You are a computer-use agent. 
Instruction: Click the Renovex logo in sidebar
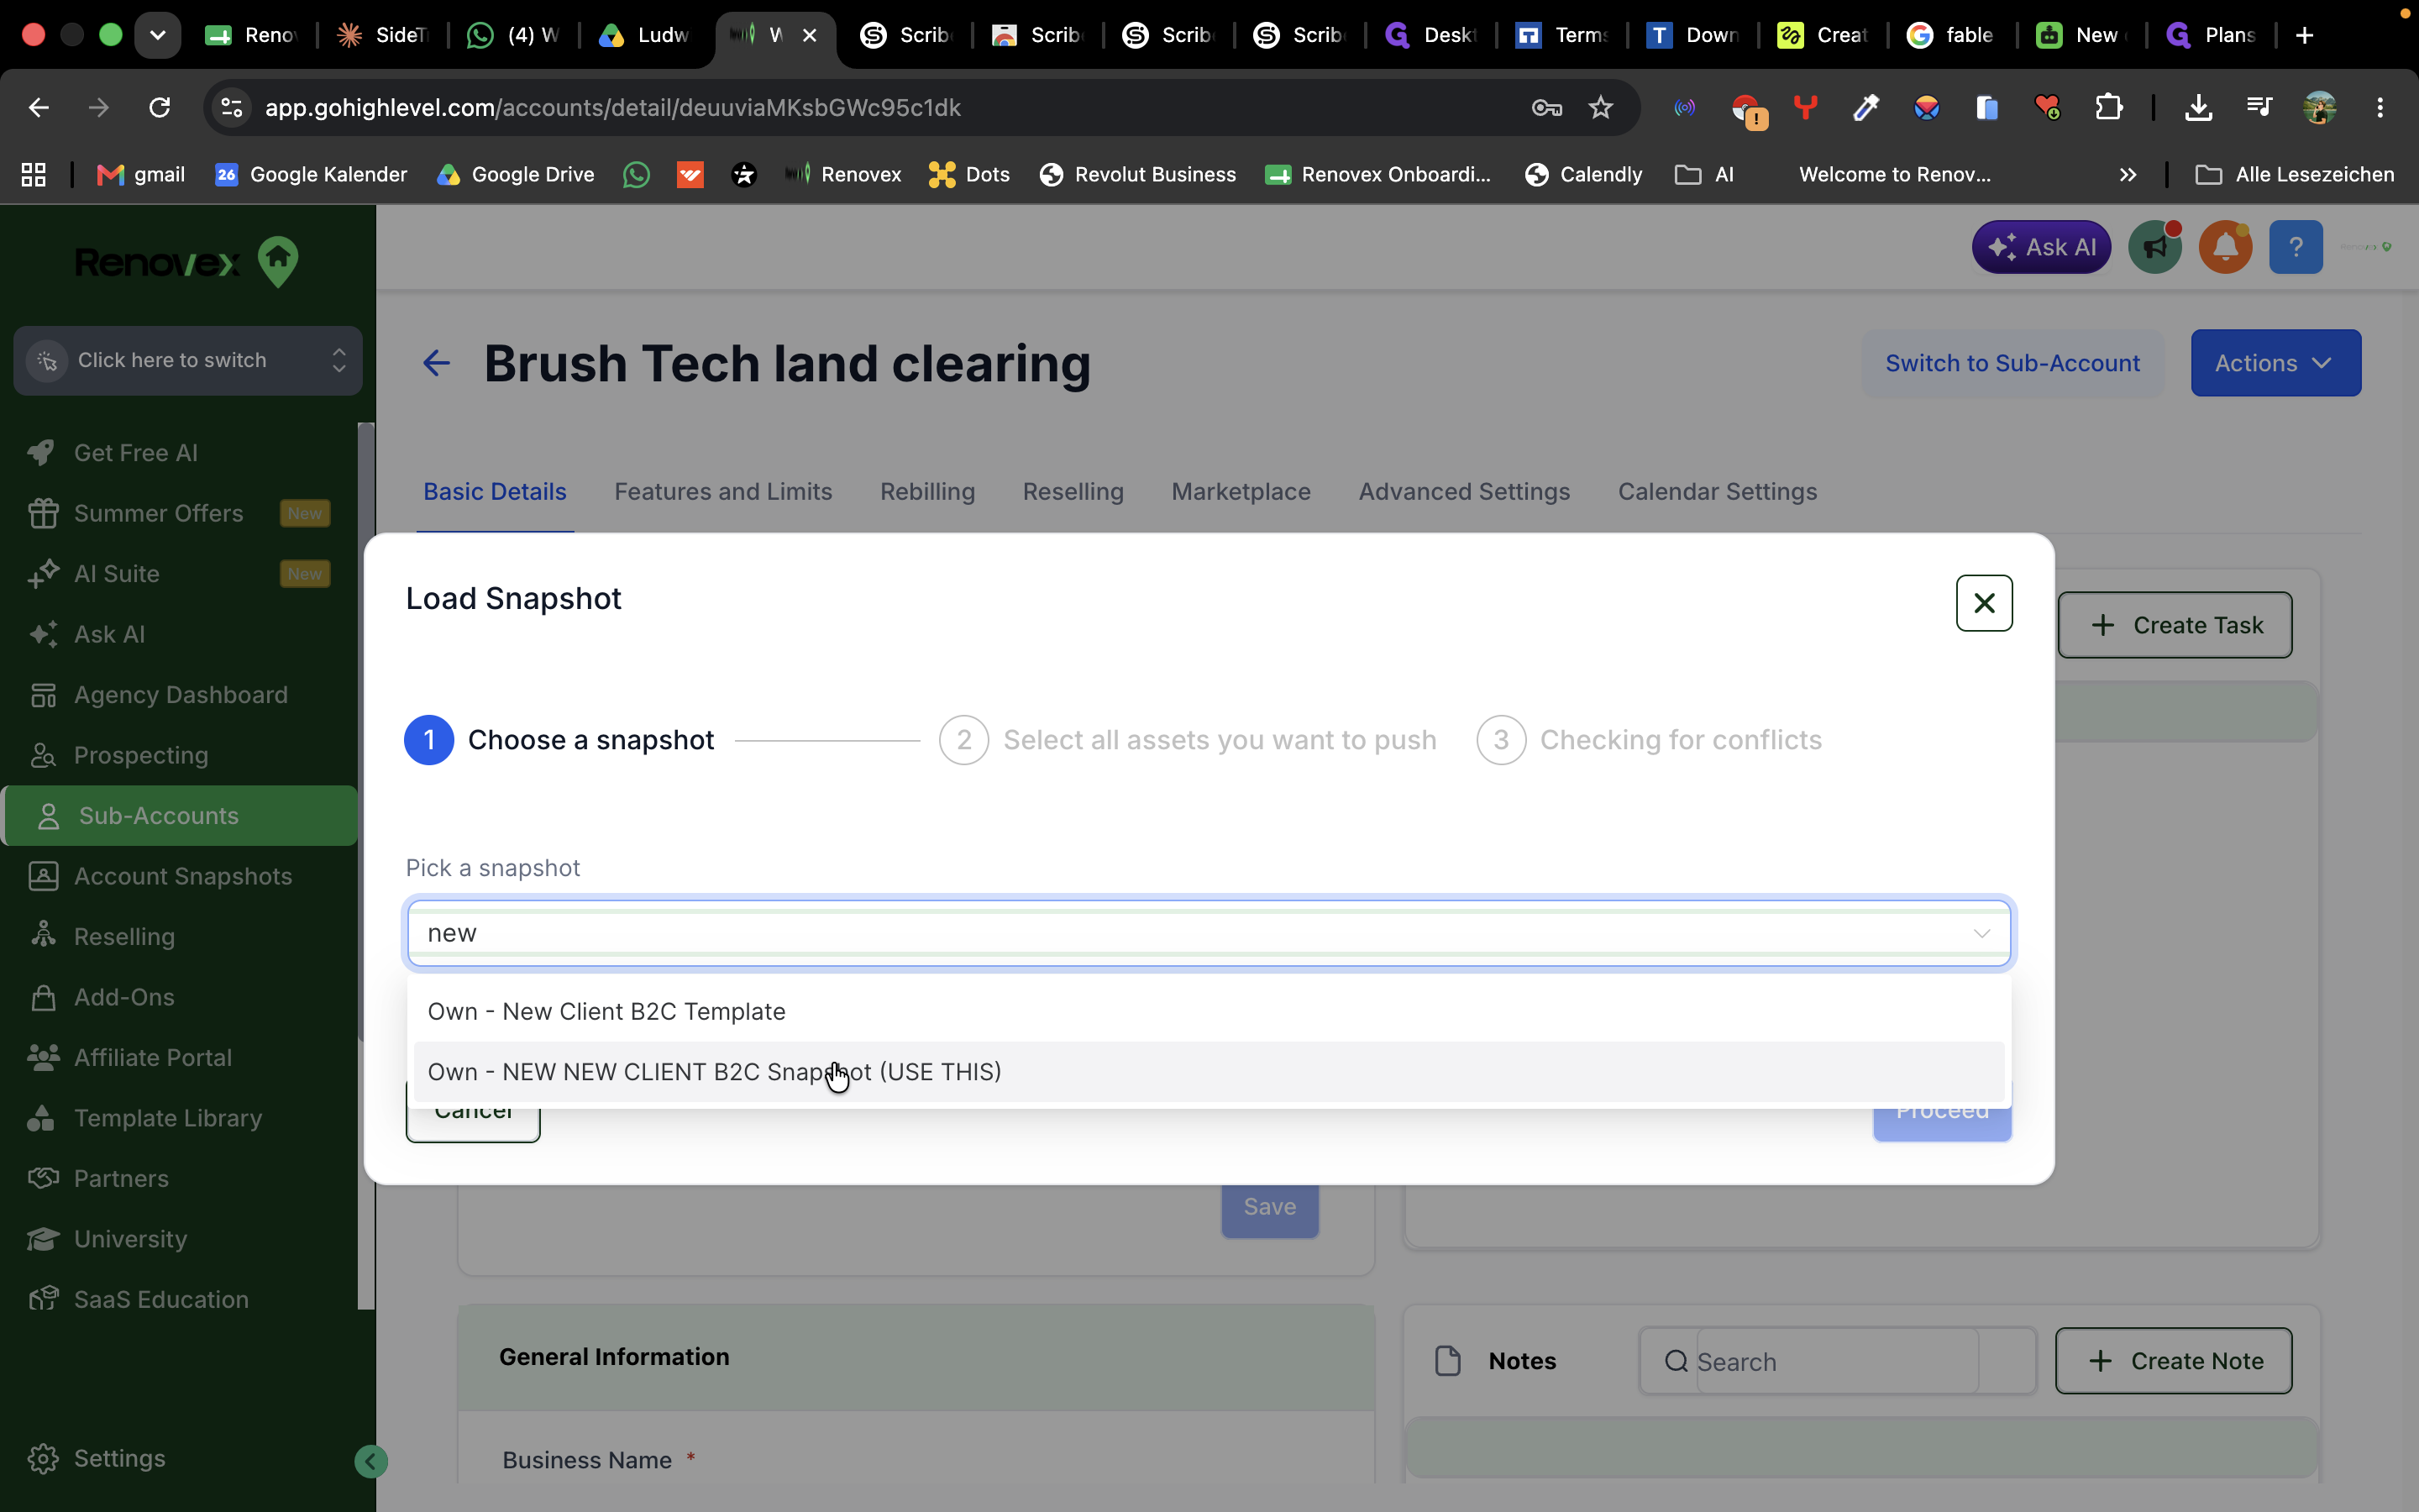point(187,262)
